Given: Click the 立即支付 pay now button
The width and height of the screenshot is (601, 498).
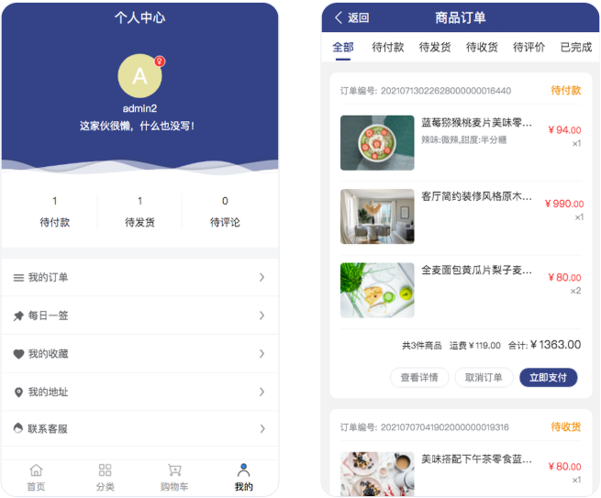Looking at the screenshot, I should 548,377.
